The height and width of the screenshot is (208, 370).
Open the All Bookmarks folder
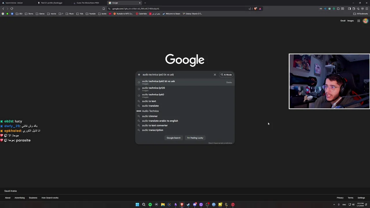click(x=360, y=14)
